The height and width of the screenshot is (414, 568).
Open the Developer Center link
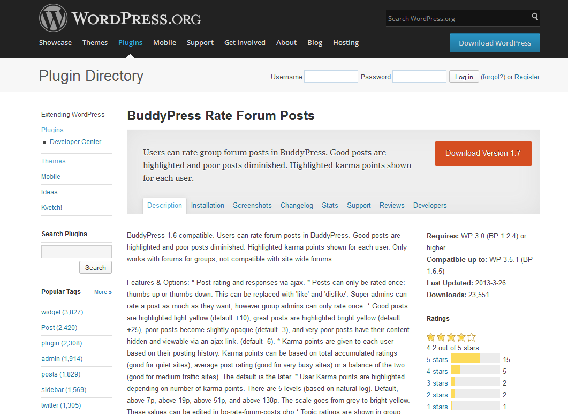pyautogui.click(x=75, y=142)
